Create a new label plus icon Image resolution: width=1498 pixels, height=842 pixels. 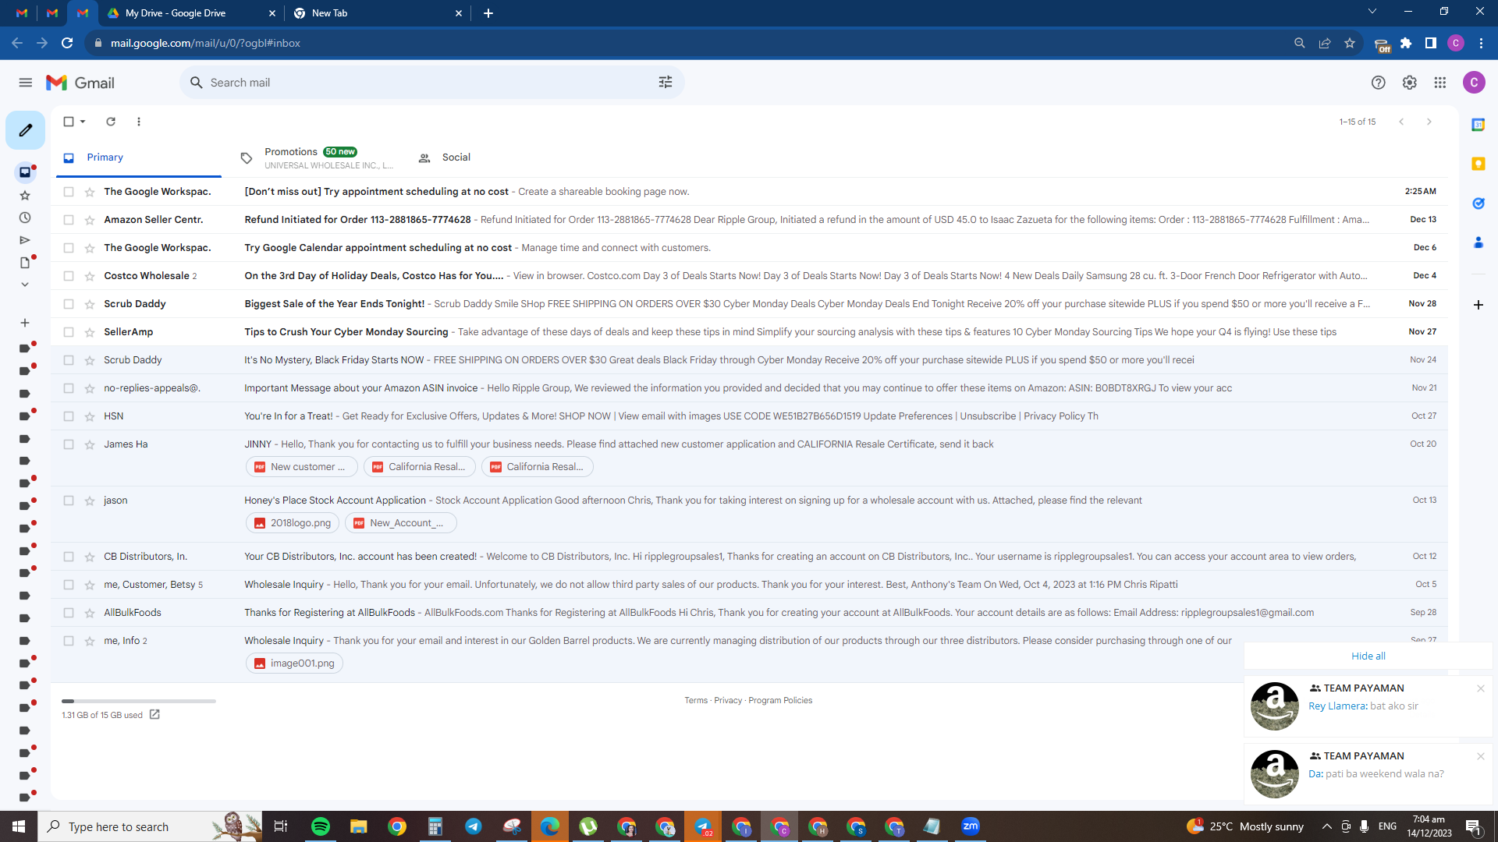click(25, 323)
